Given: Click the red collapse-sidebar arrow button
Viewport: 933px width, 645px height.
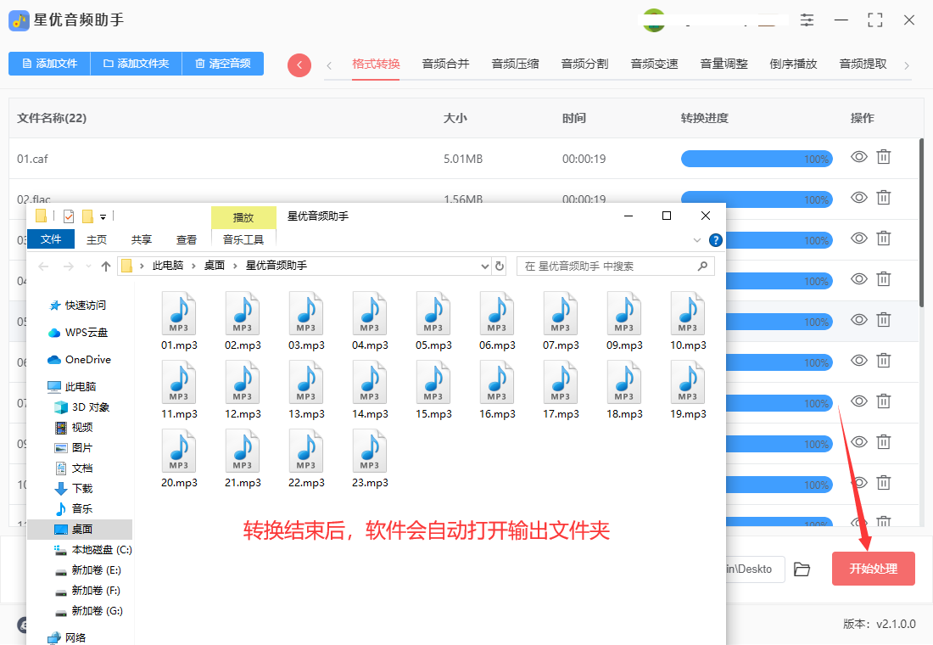Looking at the screenshot, I should pos(299,64).
